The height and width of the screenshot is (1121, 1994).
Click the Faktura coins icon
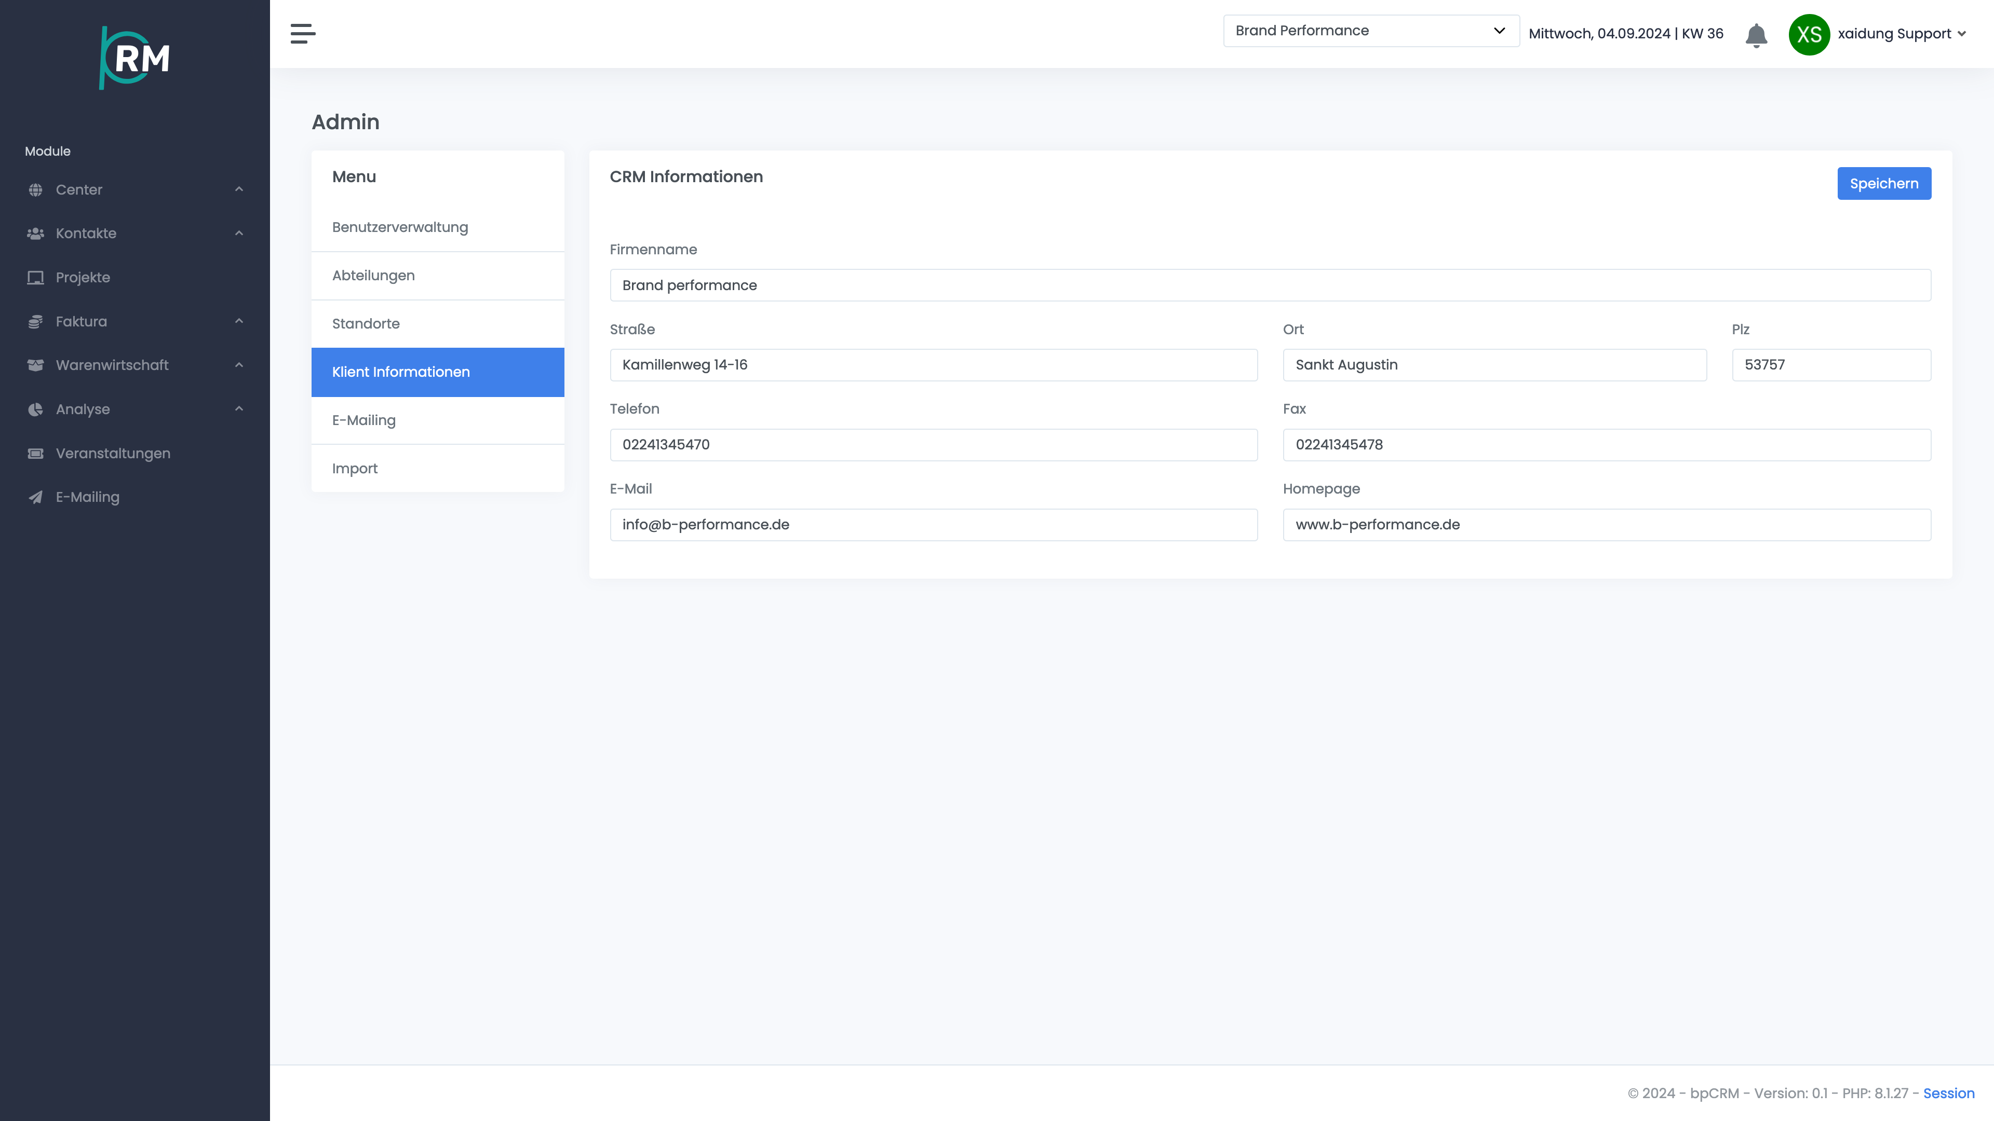pyautogui.click(x=36, y=322)
